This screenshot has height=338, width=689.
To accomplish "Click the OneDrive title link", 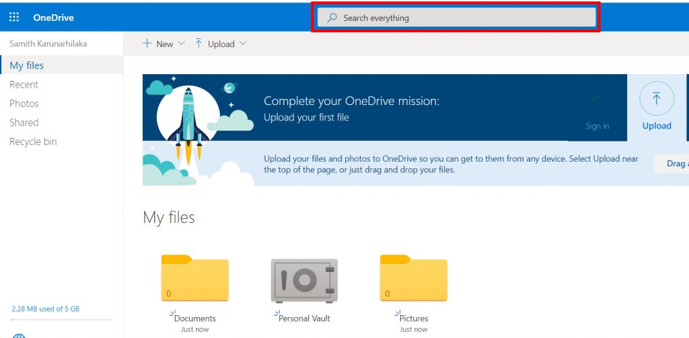I will [x=53, y=18].
